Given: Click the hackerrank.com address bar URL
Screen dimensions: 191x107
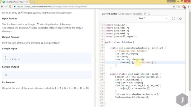Looking at the screenshot, I should pos(56,7).
